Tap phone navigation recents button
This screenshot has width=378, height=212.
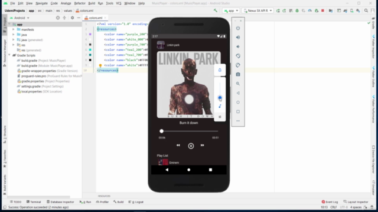tap(210, 170)
